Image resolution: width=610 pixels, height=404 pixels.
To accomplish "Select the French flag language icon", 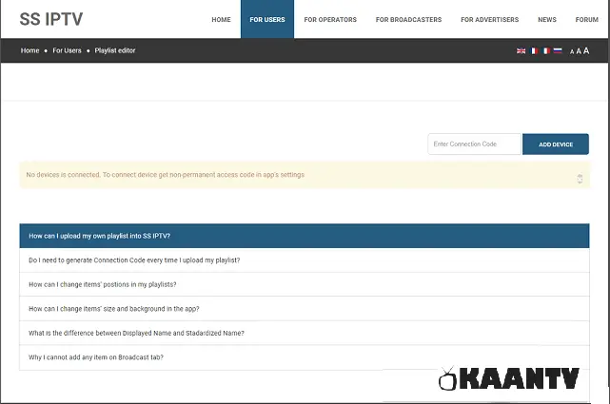I will tap(533, 50).
